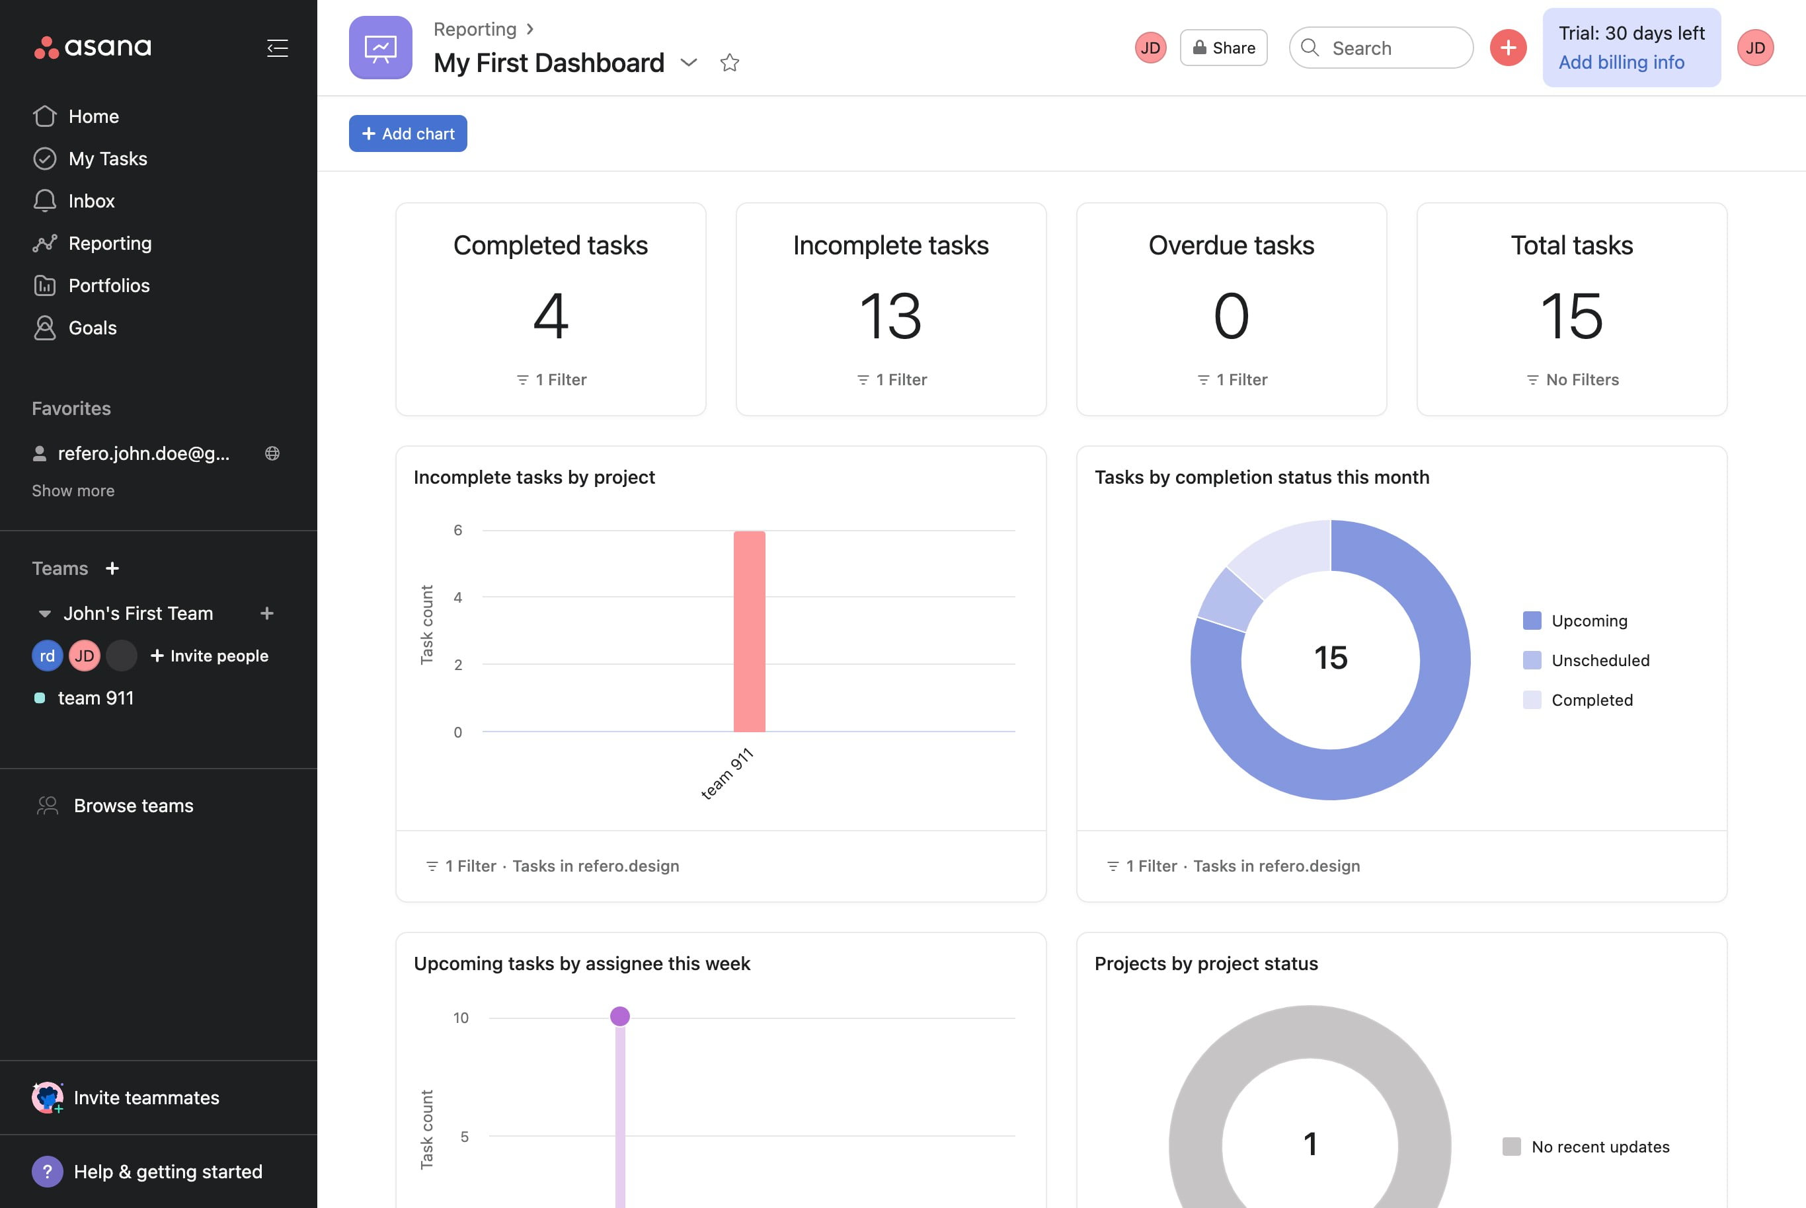Open the Total tasks card
This screenshot has width=1806, height=1208.
point(1572,309)
